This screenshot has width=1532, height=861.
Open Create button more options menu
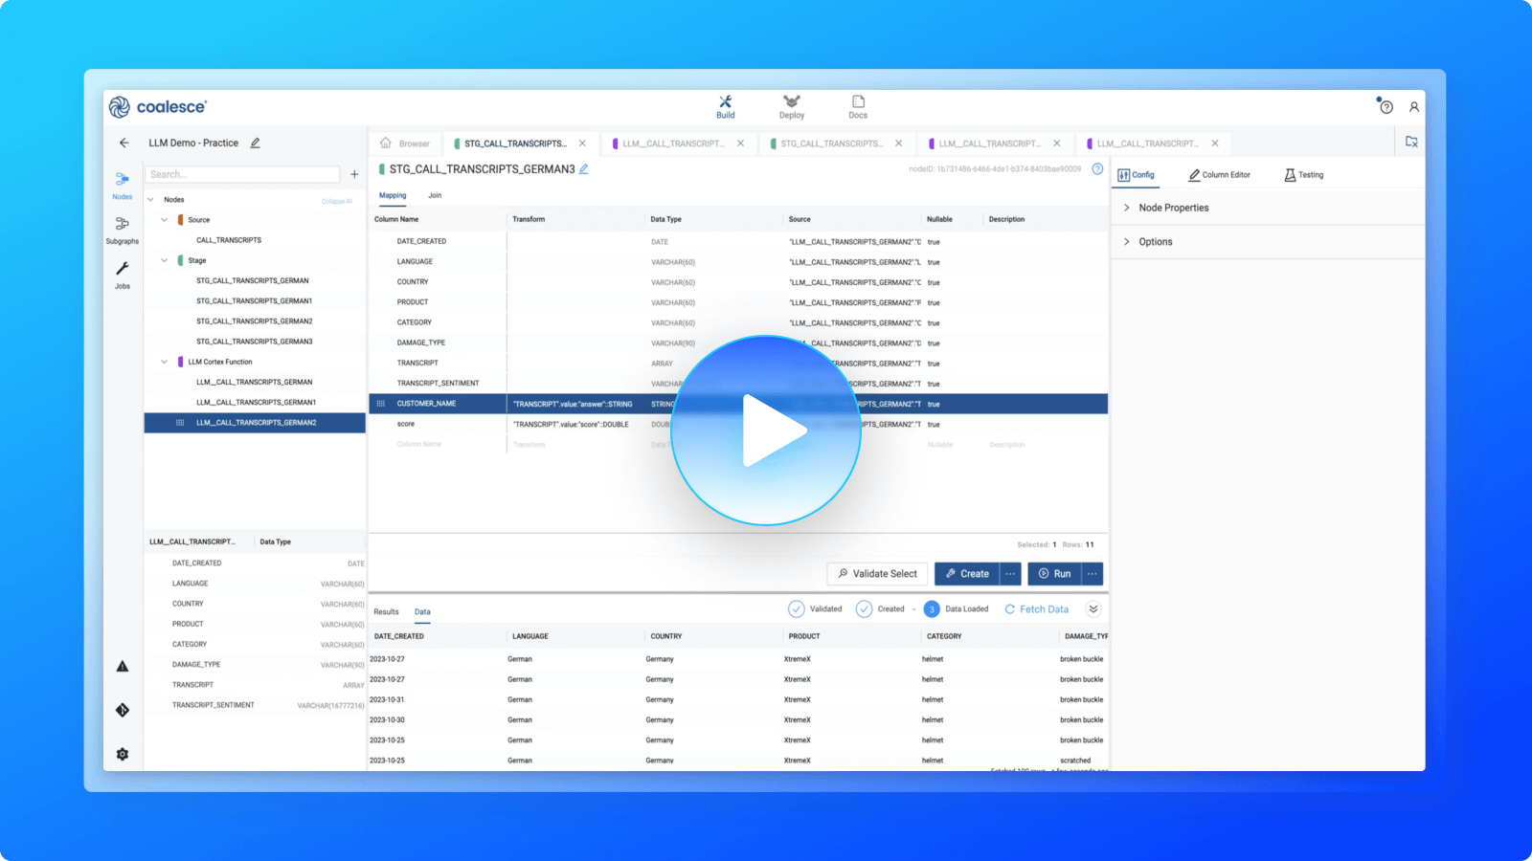(1010, 574)
